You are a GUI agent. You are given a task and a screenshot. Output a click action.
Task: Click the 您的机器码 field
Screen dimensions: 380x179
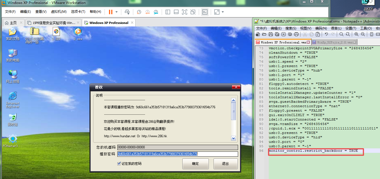click(178, 147)
